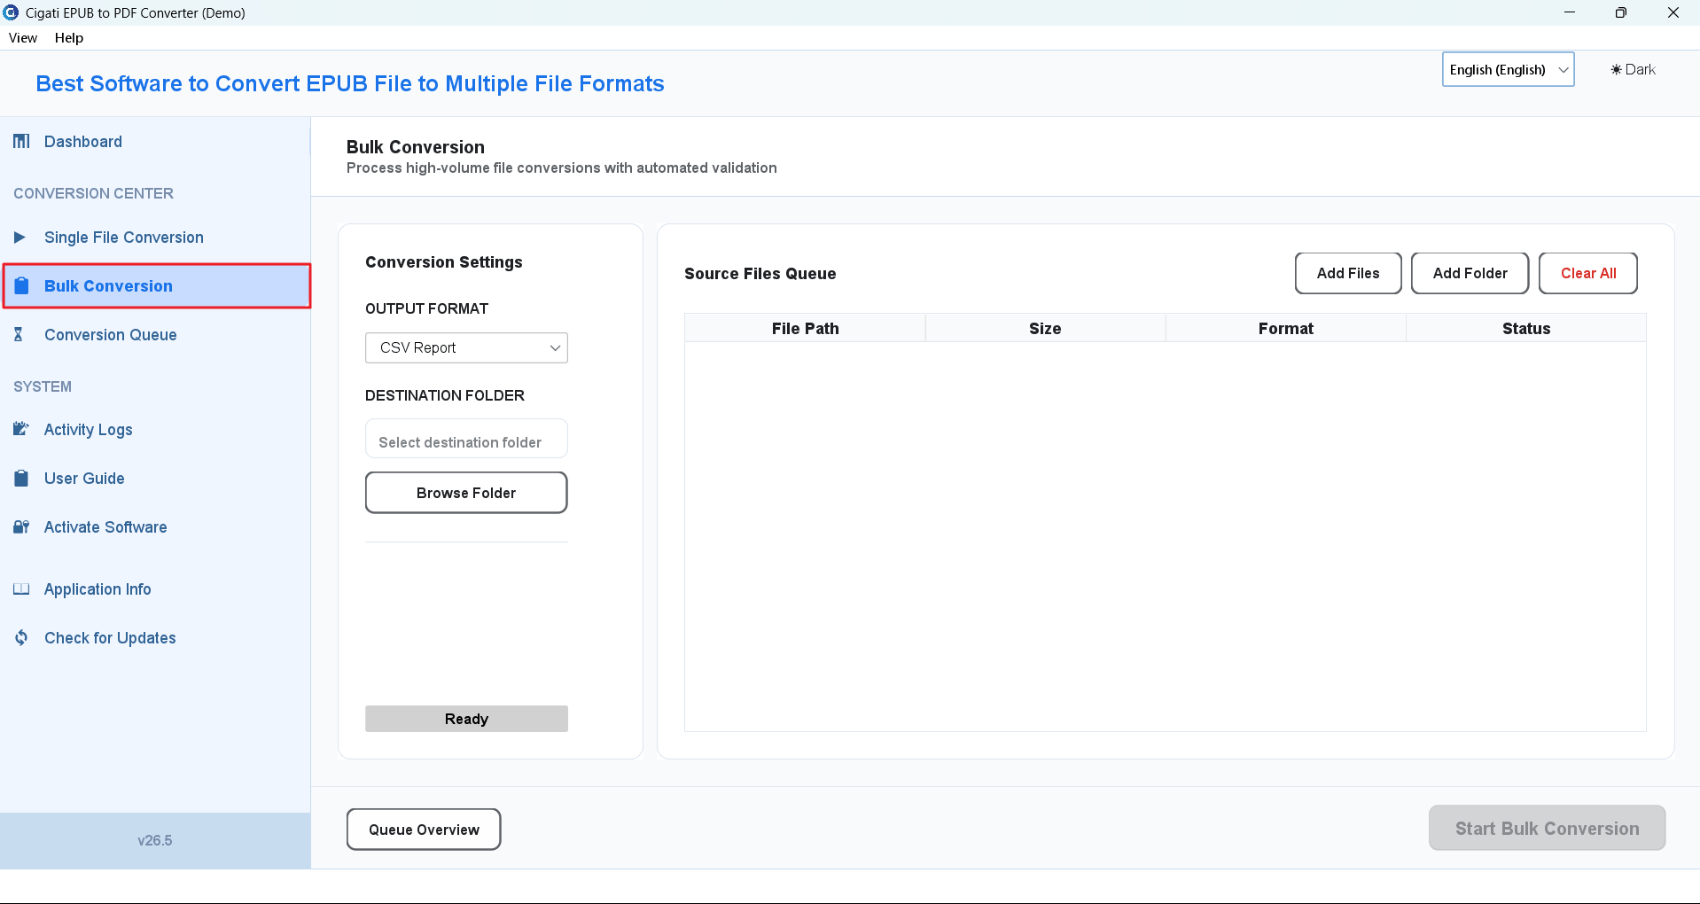Open the View menu
Viewport: 1700px width, 904px height.
(x=23, y=38)
